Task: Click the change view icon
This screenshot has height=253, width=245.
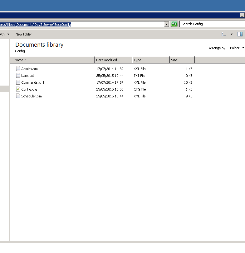Action: [224, 34]
